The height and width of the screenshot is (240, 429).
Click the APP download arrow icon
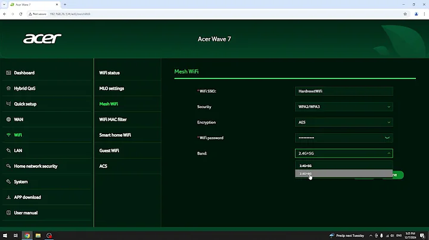click(x=8, y=197)
